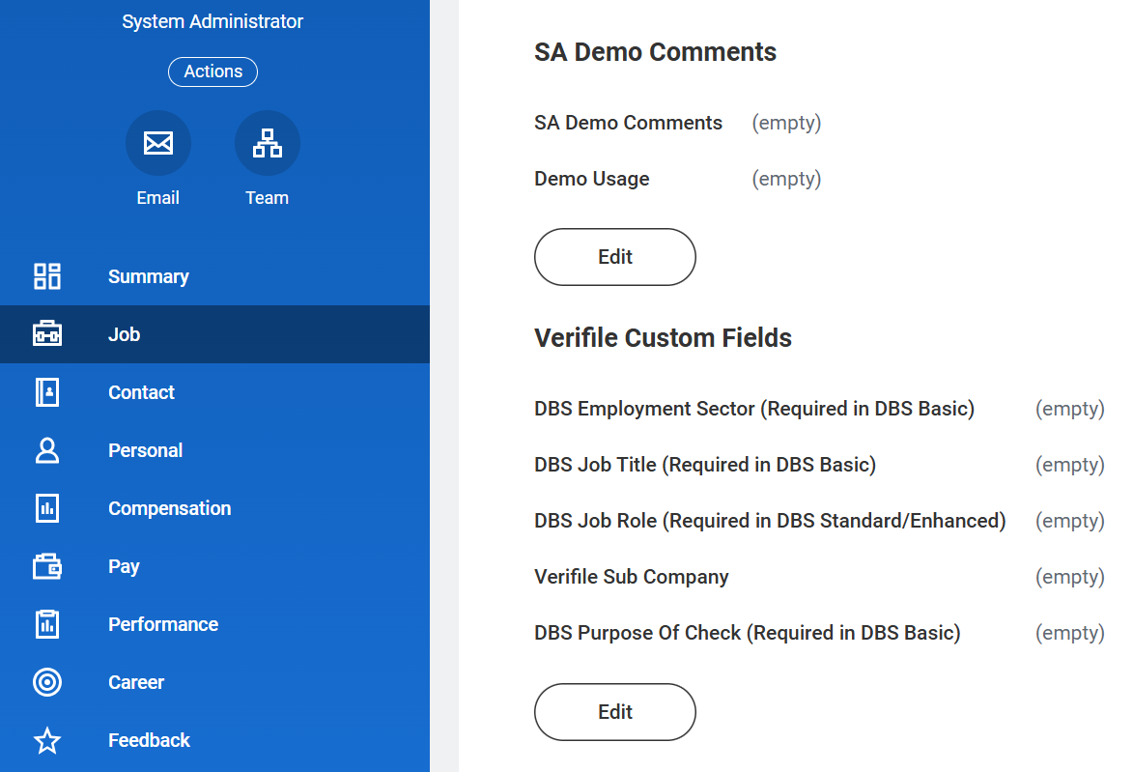Click the Email envelope icon
1133x772 pixels.
[x=158, y=143]
